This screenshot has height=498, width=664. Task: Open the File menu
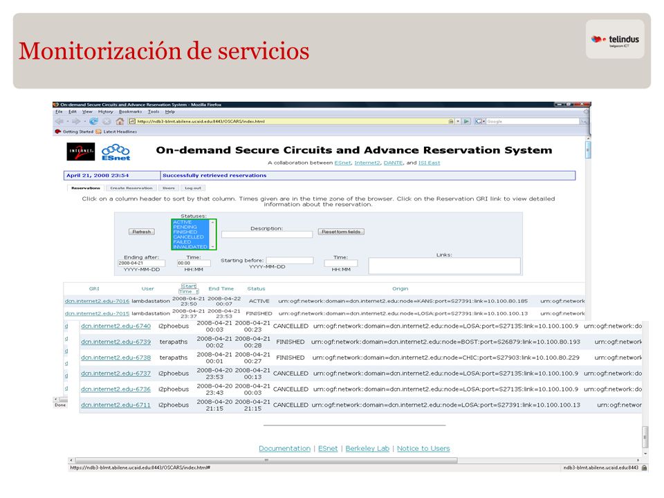59,112
